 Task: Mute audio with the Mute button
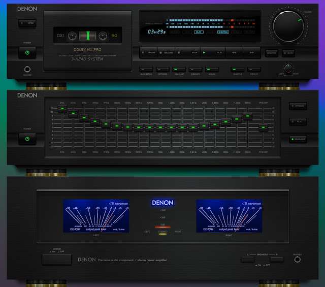point(288,53)
